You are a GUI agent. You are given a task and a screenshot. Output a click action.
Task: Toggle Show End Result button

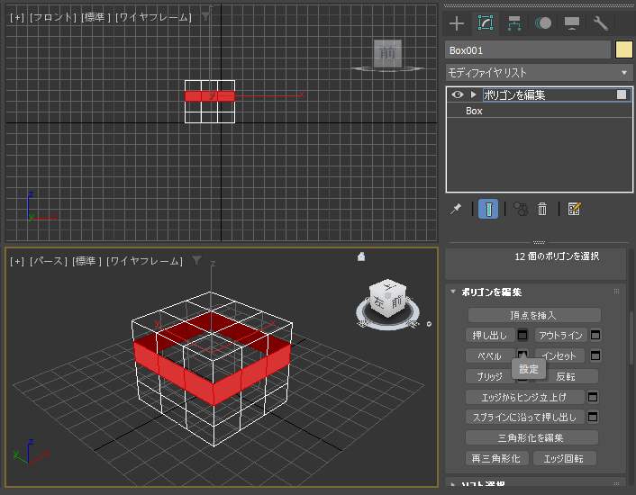(488, 209)
